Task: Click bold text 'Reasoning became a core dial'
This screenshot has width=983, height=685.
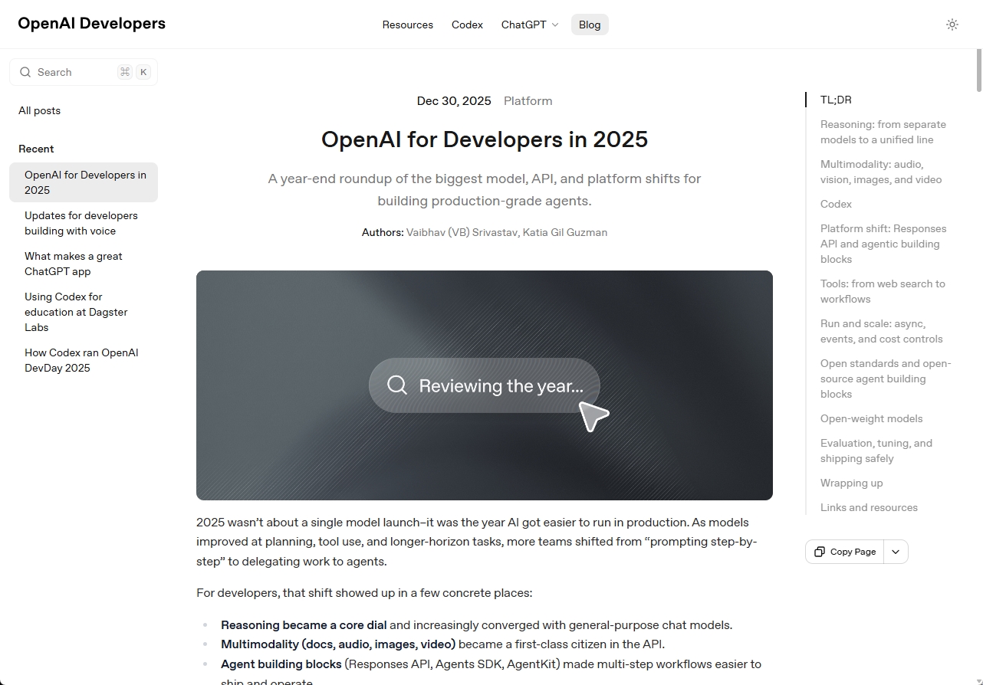Action: pyautogui.click(x=304, y=625)
